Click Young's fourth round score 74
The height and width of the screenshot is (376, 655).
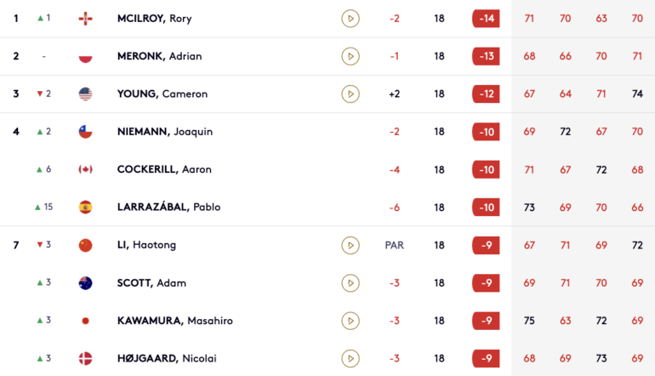pyautogui.click(x=637, y=94)
